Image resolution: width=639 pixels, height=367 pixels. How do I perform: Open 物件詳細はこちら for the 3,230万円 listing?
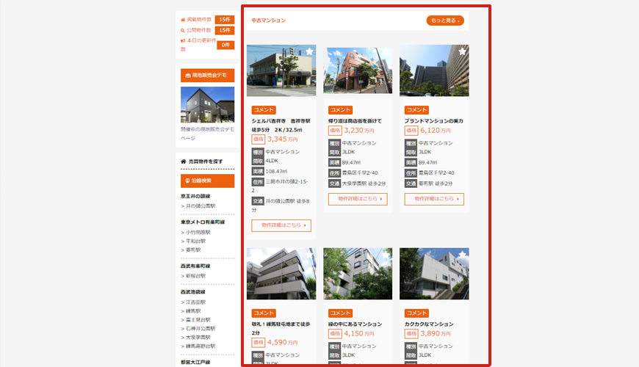pyautogui.click(x=358, y=199)
